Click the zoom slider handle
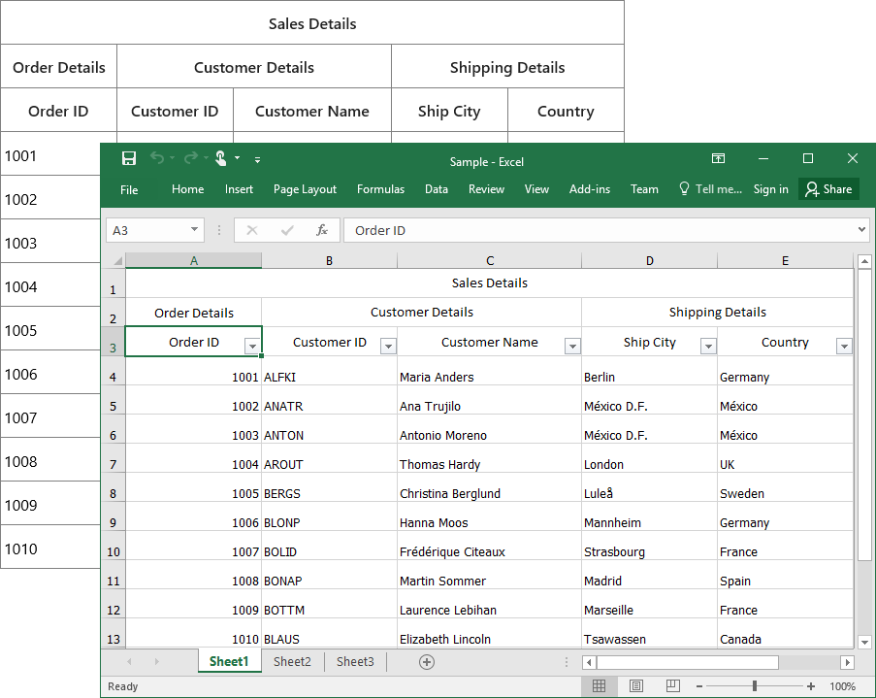Screen dimensions: 876x698 point(755,686)
